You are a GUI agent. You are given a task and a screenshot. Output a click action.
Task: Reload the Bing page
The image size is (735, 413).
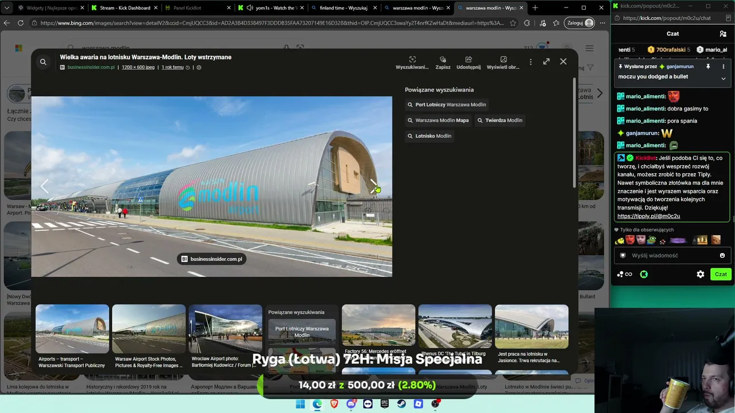(21, 23)
